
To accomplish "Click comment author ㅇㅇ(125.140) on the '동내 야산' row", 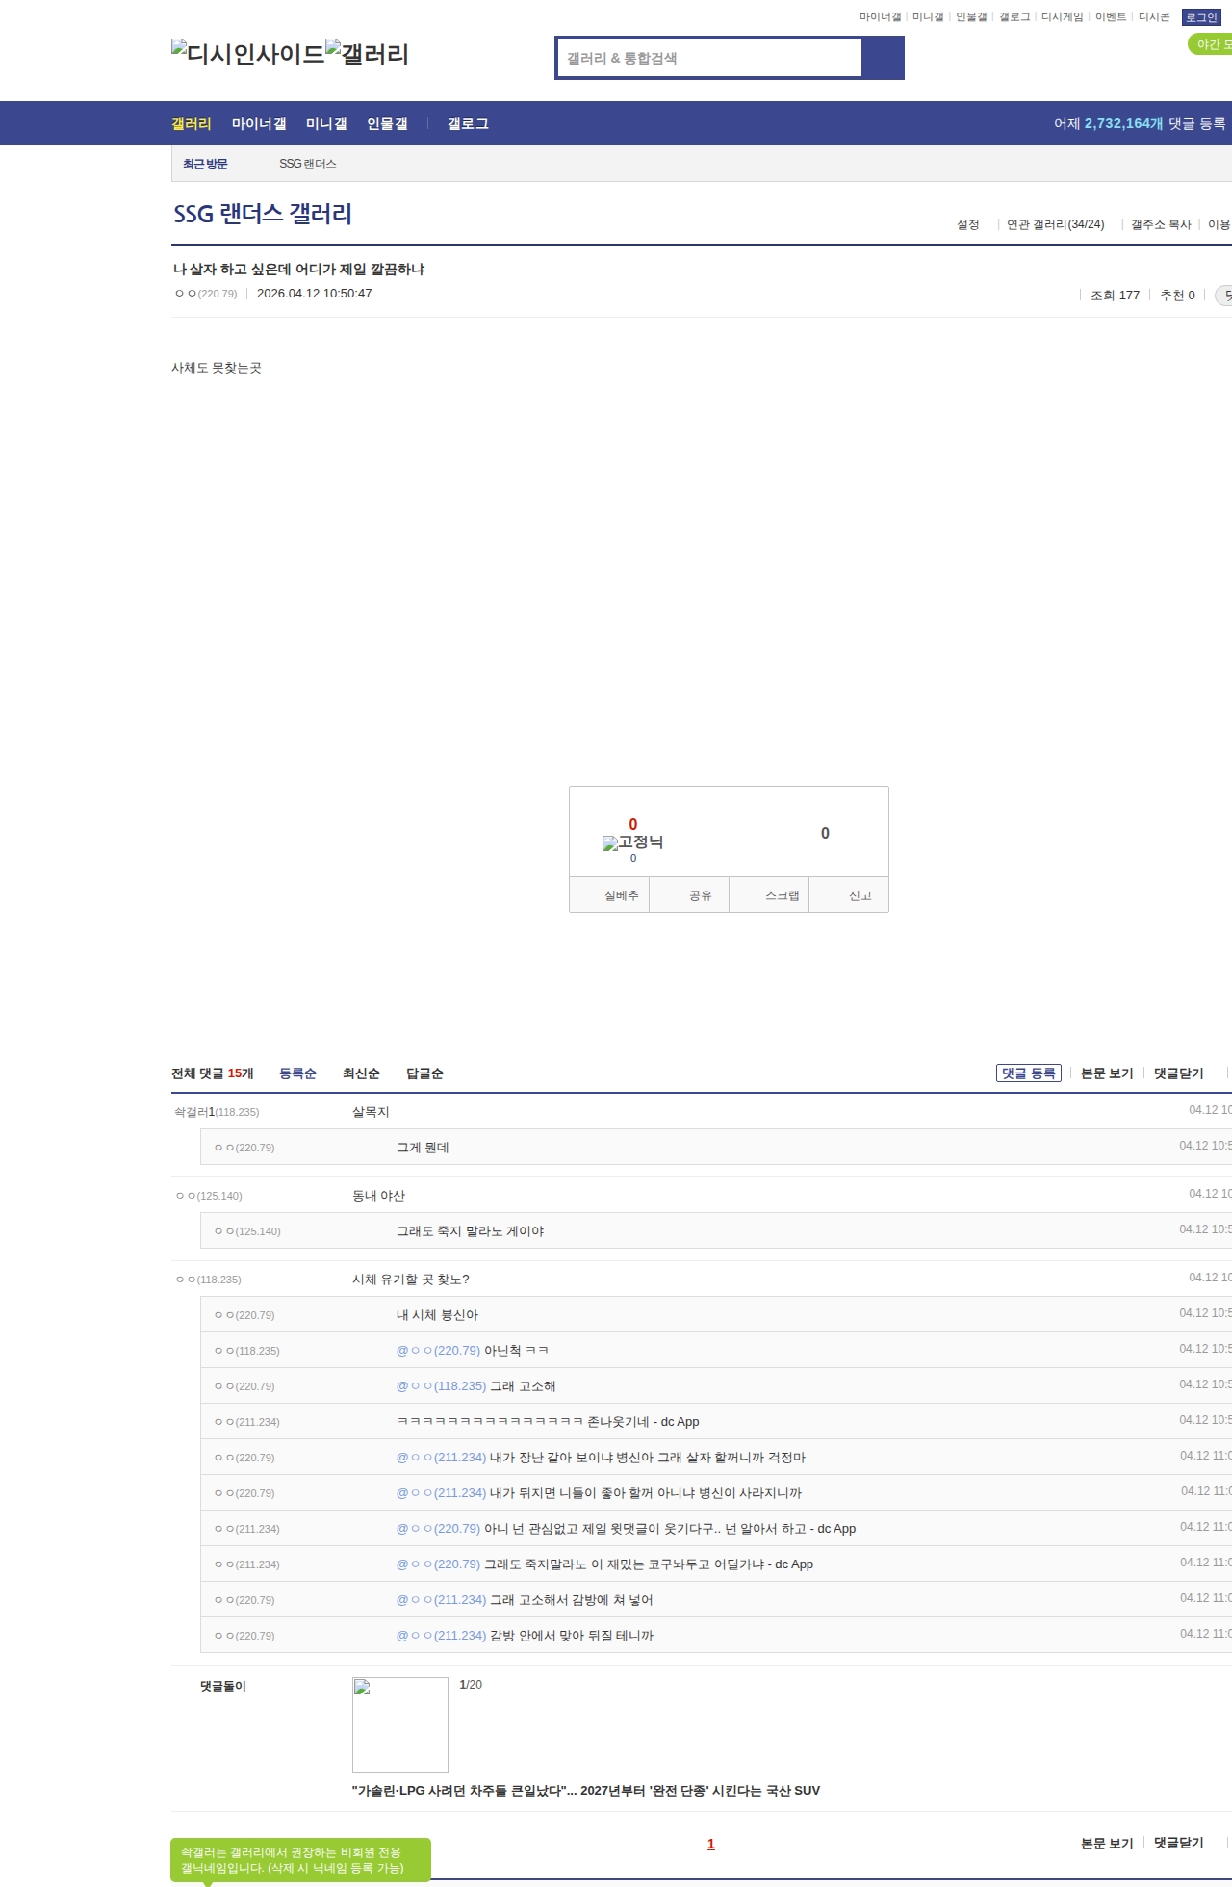I will [209, 1196].
